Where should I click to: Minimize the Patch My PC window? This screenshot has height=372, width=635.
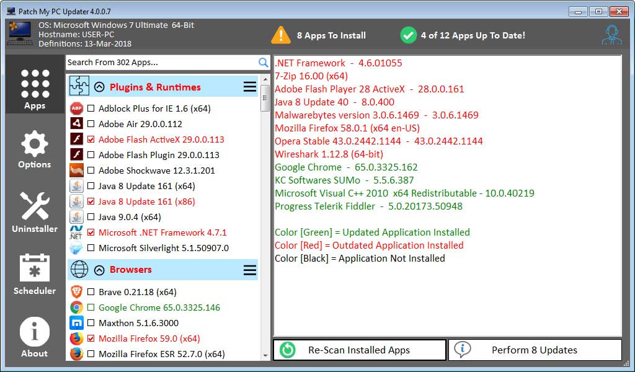tap(578, 11)
